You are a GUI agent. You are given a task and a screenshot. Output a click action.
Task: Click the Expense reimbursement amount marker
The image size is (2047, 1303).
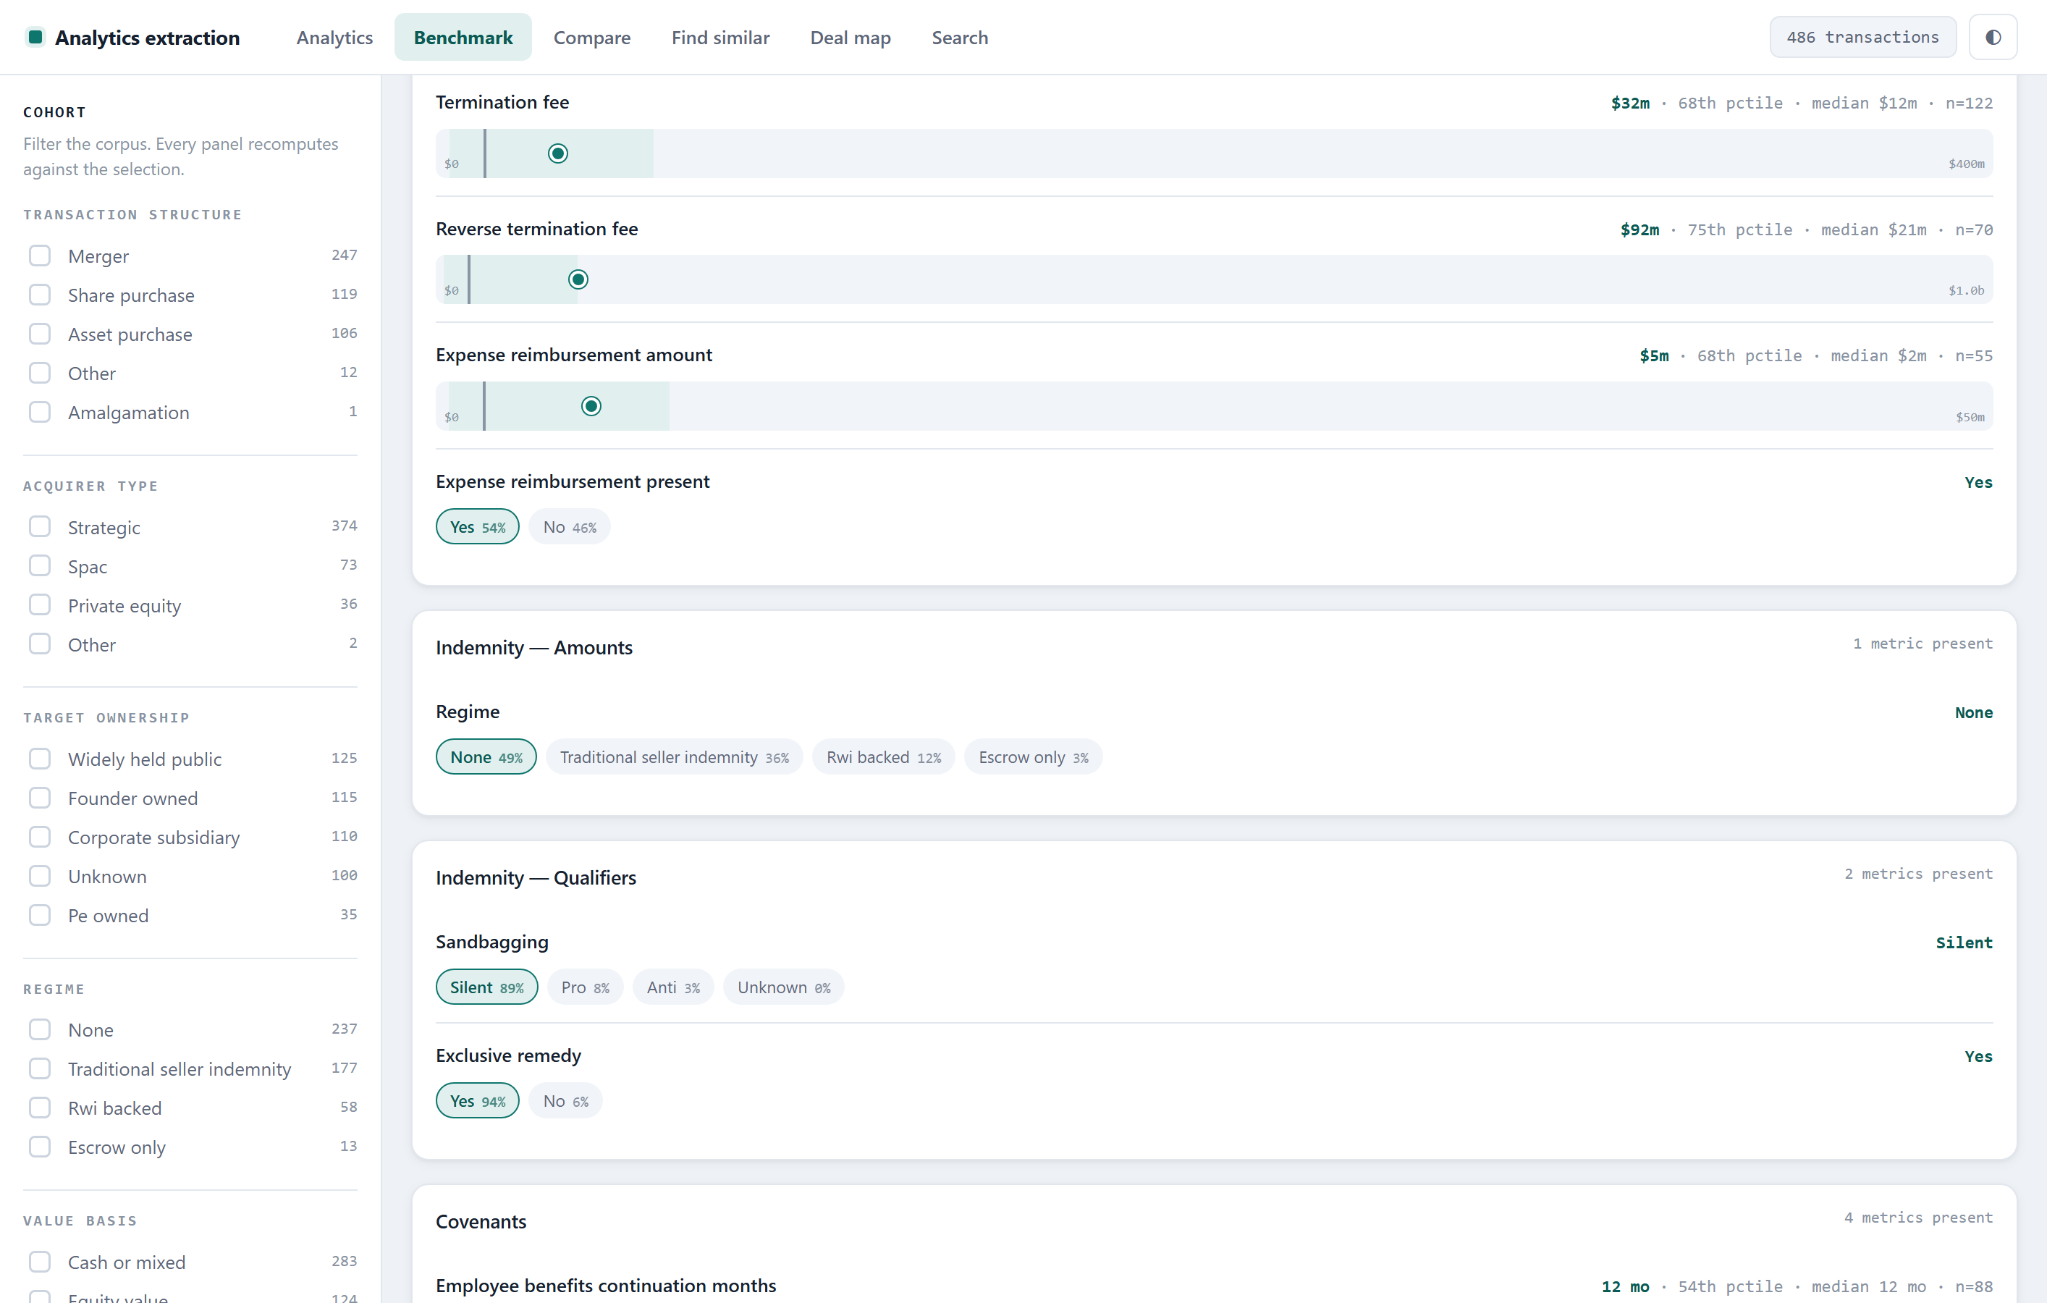(591, 406)
